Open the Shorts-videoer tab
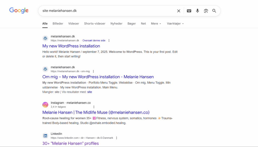This screenshot has height=147, width=258. click(95, 23)
